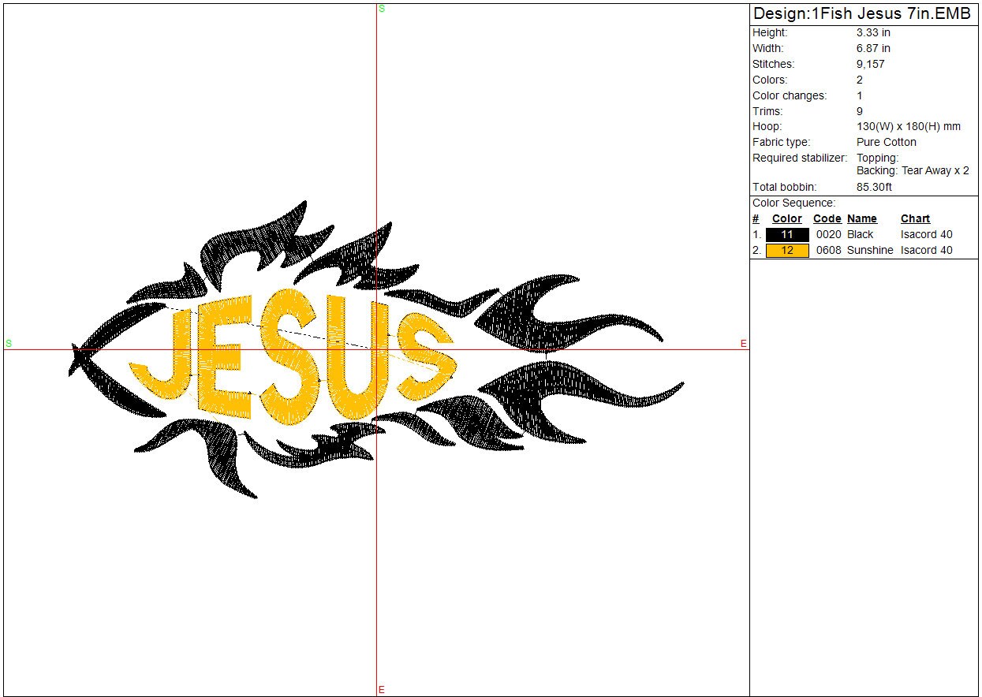Click the green S marker on left edge
The image size is (982, 697).
click(9, 344)
